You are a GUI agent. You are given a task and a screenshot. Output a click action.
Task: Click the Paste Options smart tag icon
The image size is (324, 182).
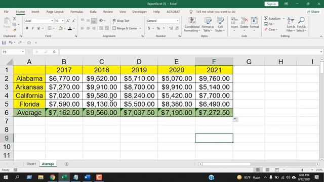(x=235, y=119)
